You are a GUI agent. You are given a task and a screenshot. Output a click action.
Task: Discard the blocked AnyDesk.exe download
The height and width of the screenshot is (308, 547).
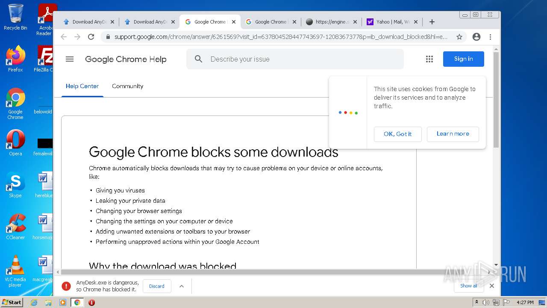157,286
